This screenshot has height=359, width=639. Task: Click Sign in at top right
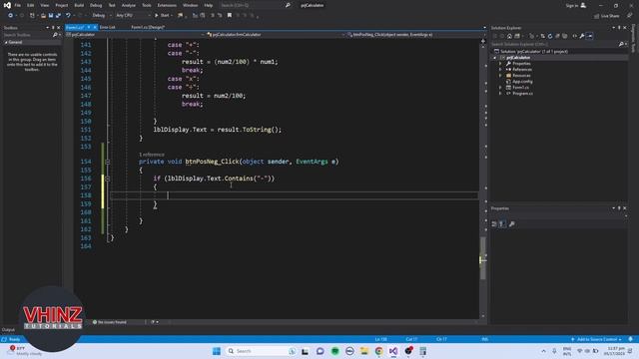pos(575,5)
